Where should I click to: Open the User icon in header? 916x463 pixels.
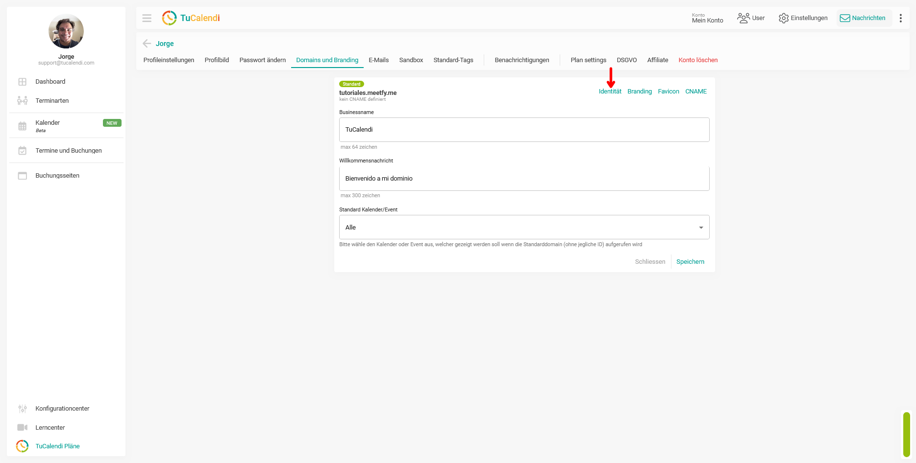click(743, 18)
